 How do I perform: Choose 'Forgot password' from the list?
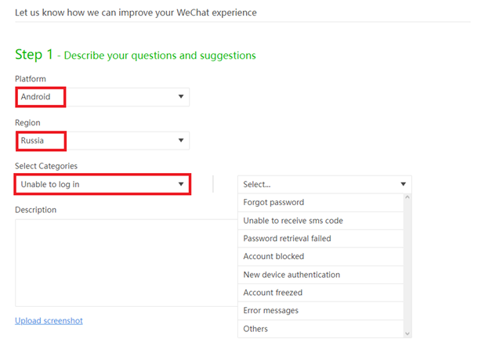(321, 203)
